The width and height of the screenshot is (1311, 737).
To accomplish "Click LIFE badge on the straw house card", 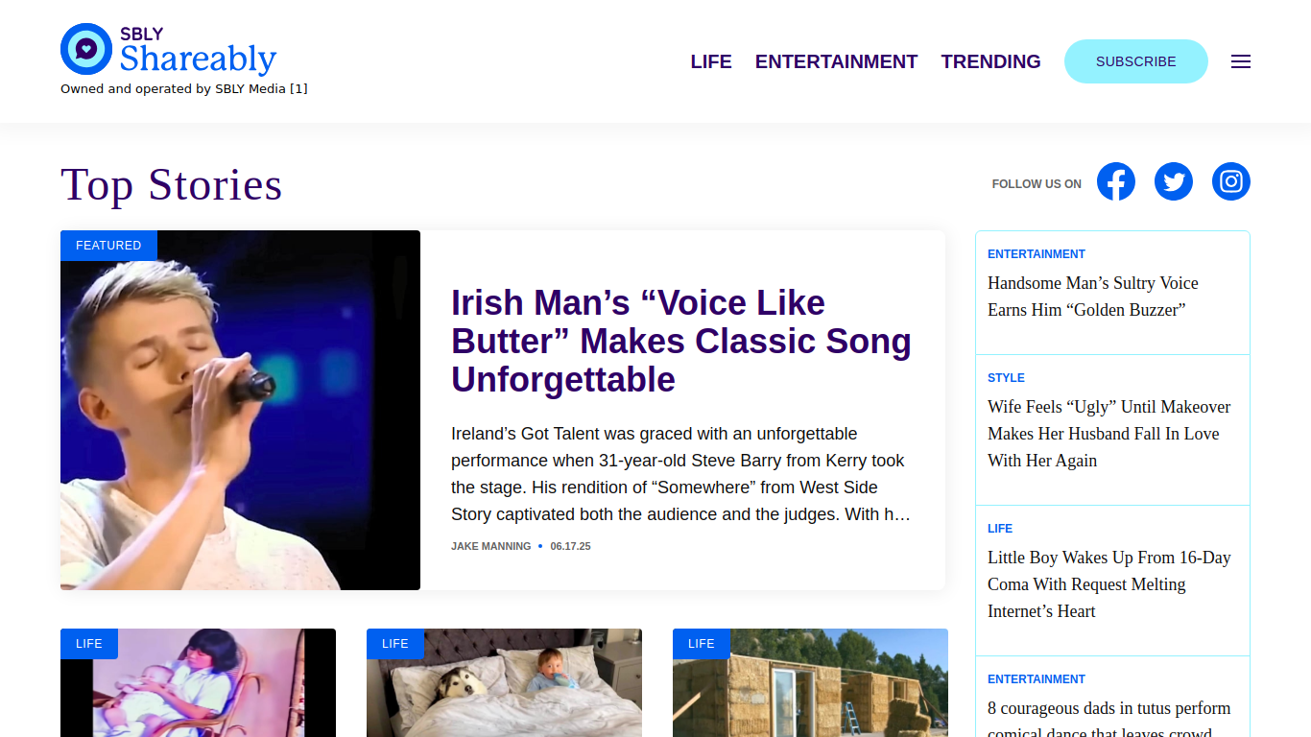I will (702, 644).
